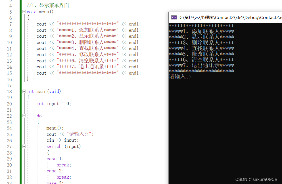The height and width of the screenshot is (184, 282).
Task: Collapse the int main(void) function block
Action: pos(24,92)
